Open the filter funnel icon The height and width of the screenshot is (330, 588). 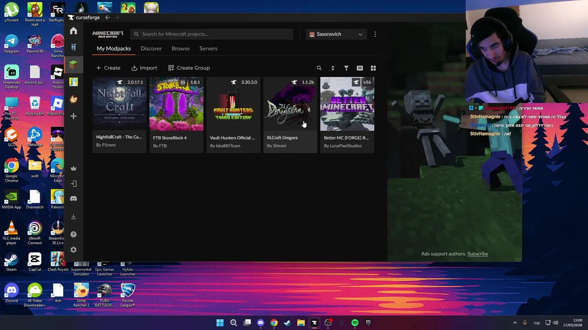coord(346,68)
